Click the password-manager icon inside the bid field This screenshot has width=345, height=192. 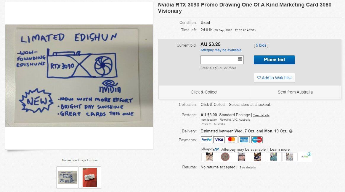point(240,59)
